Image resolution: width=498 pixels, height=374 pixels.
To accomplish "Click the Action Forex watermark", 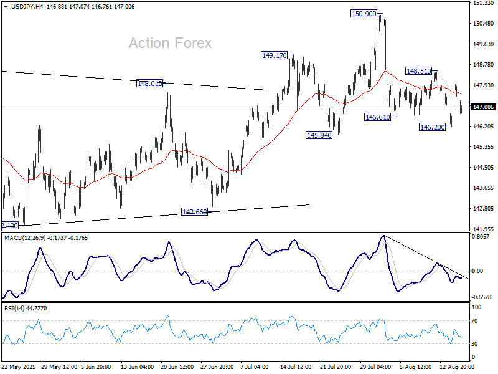I will (x=170, y=43).
